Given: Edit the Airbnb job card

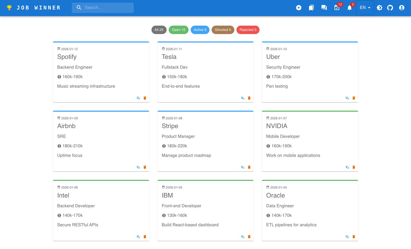Looking at the screenshot, I should [138, 167].
